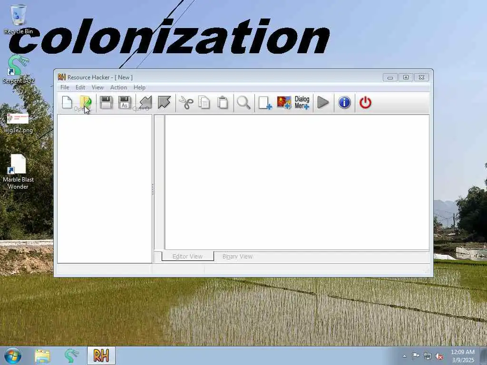Click the red power Exit icon
The image size is (487, 365).
(365, 103)
